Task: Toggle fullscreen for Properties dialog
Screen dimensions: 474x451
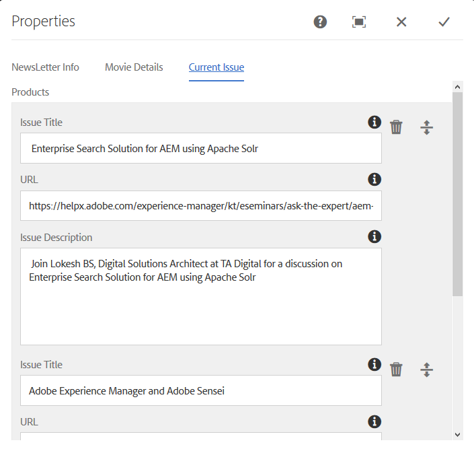Action: click(x=359, y=22)
